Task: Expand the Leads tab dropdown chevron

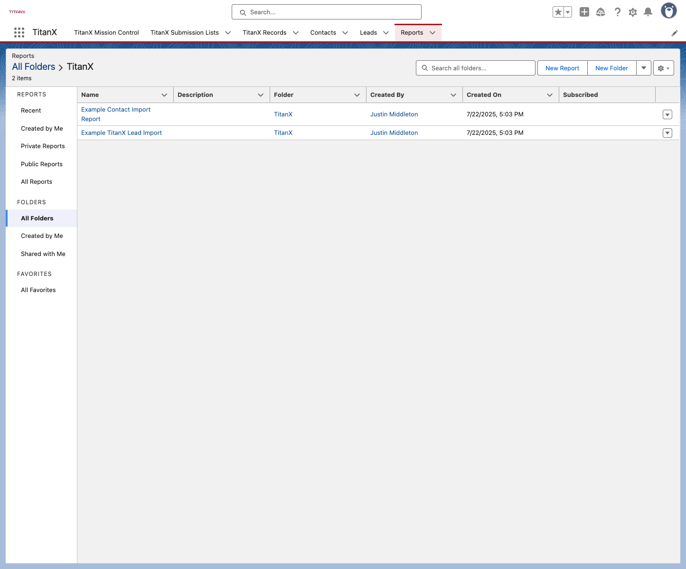Action: [386, 33]
